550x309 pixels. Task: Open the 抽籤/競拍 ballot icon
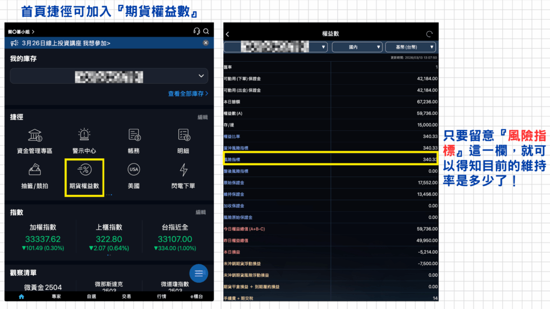(35, 171)
